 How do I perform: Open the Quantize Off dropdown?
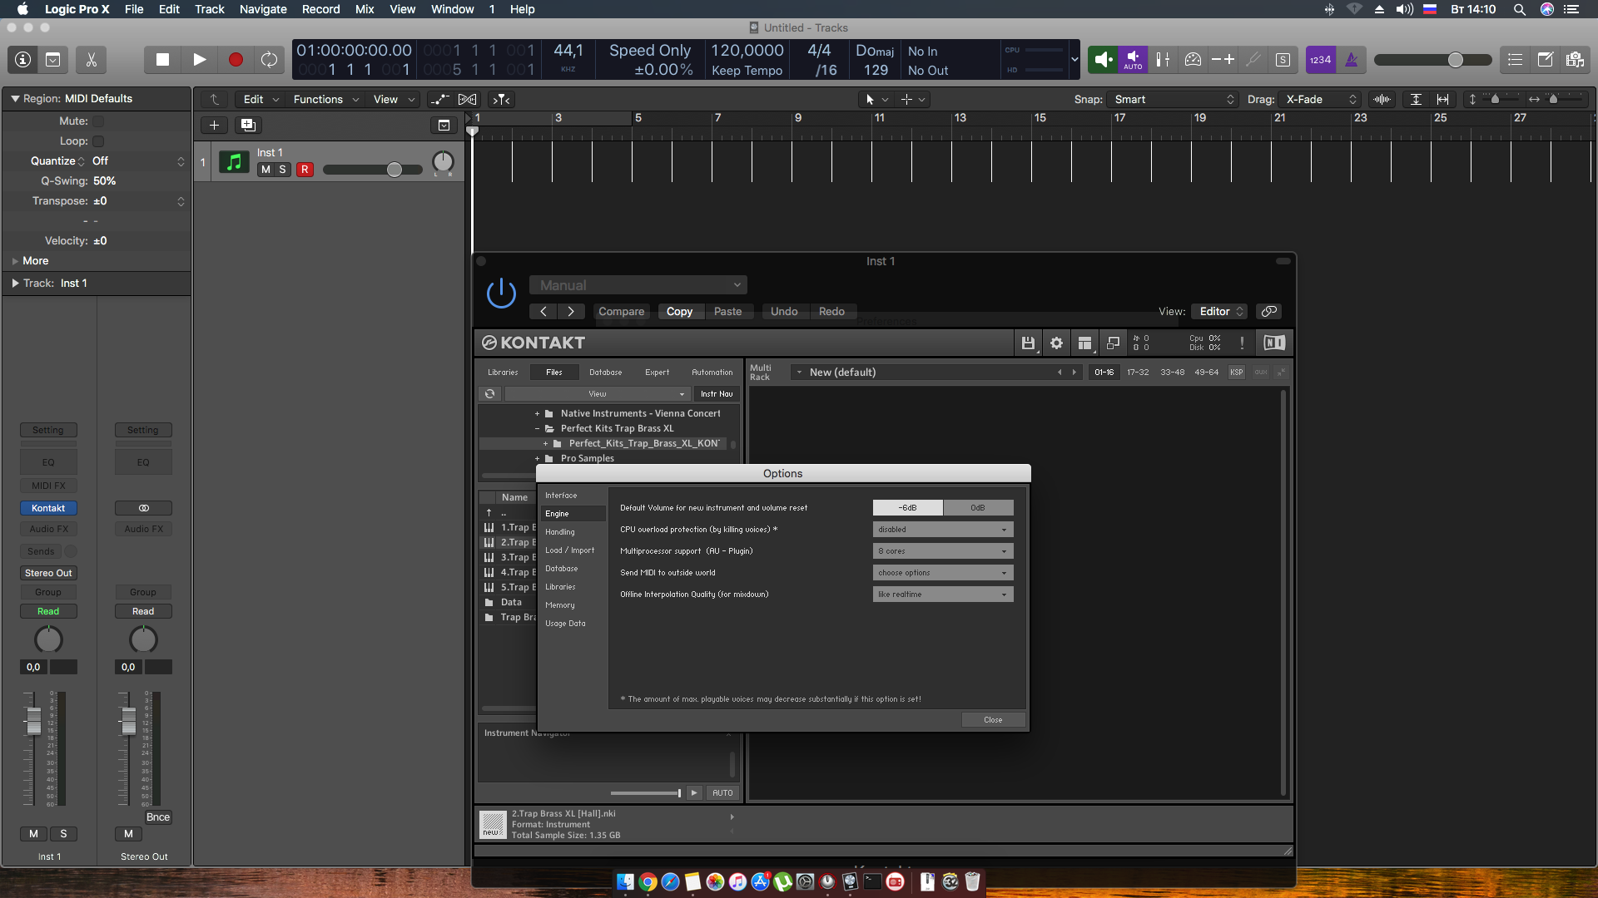[x=137, y=161]
